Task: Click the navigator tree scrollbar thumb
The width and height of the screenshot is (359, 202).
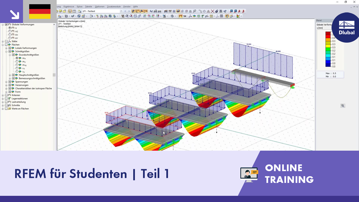Action: (54, 75)
